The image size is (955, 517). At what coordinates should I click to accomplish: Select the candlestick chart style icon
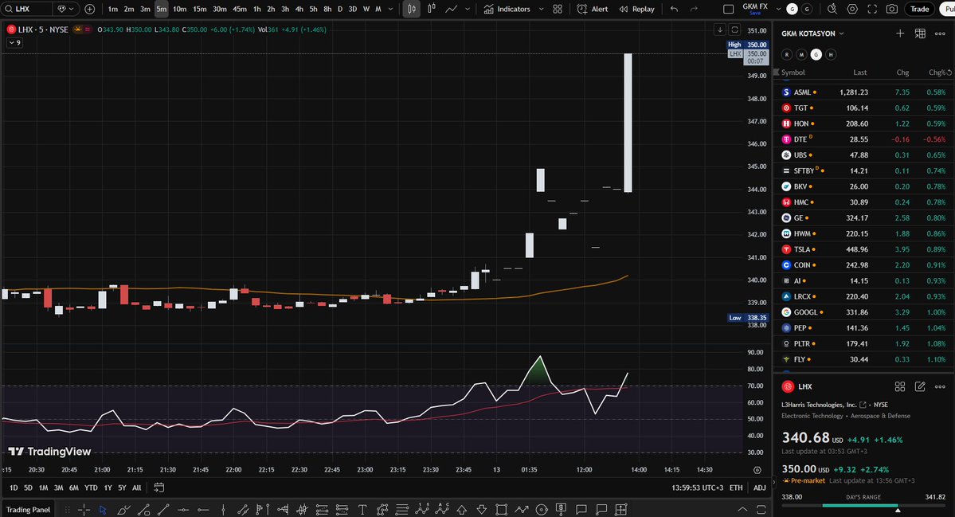click(411, 9)
